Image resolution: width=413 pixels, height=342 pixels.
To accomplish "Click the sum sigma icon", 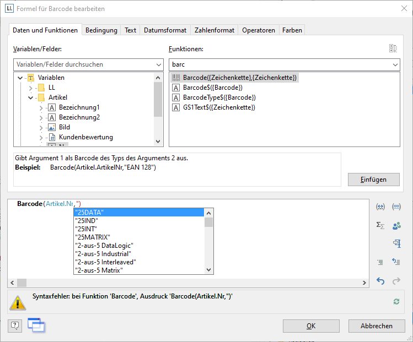I will [x=380, y=225].
